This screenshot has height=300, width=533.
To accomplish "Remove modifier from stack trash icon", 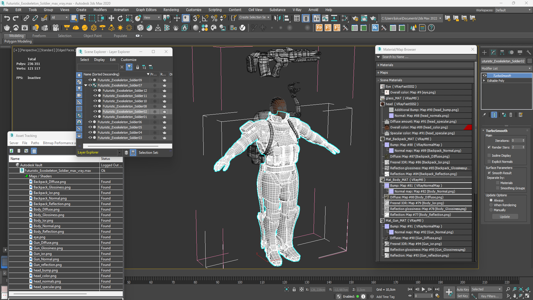I will [511, 115].
